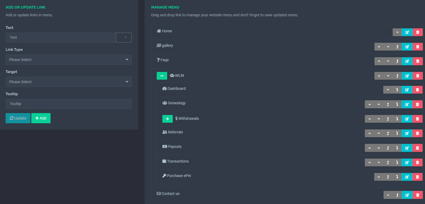The width and height of the screenshot is (425, 204).
Task: Edit the gallery menu link
Action: pyautogui.click(x=407, y=47)
